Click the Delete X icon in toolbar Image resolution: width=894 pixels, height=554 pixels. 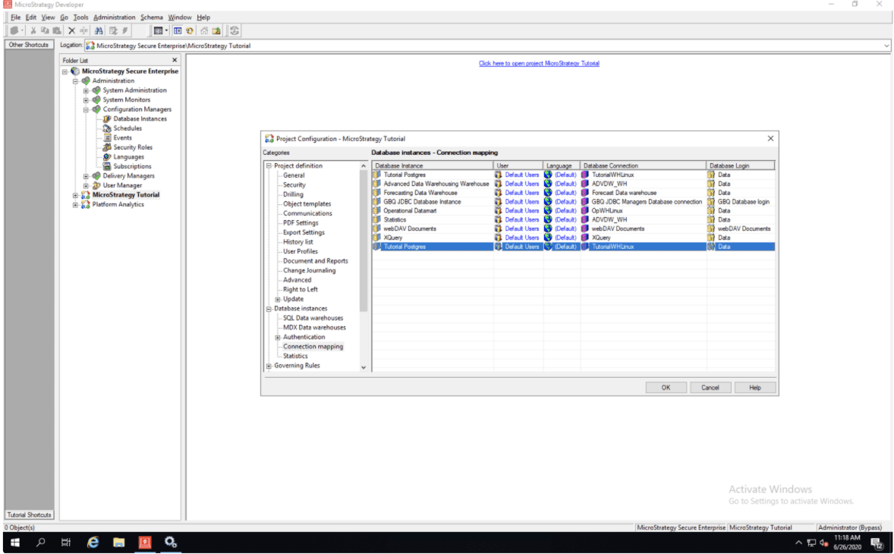pos(71,31)
